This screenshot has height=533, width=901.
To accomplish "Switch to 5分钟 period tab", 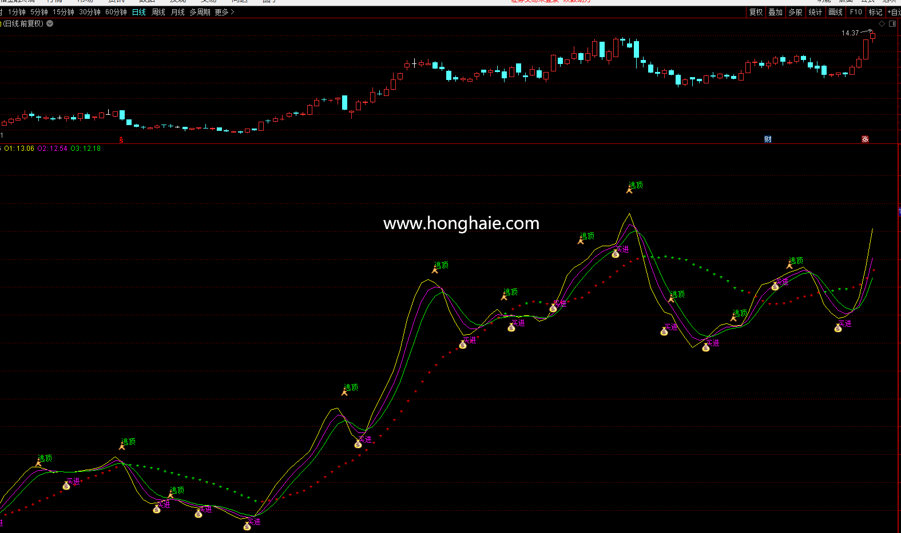I will pyautogui.click(x=39, y=12).
